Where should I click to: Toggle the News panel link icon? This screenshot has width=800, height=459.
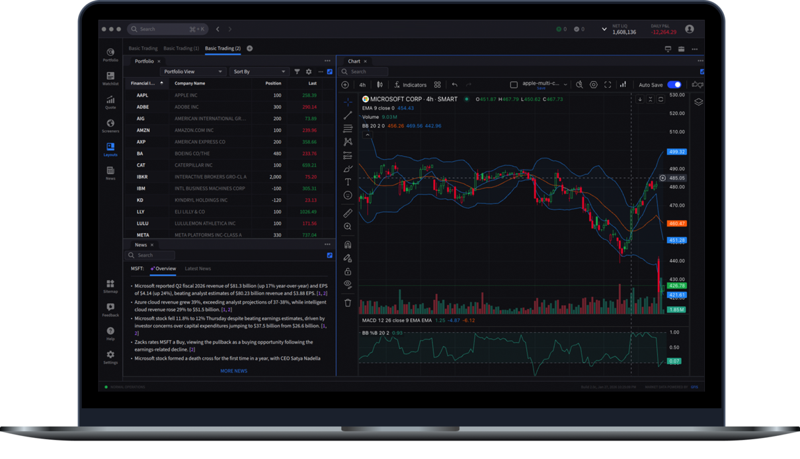pos(330,255)
